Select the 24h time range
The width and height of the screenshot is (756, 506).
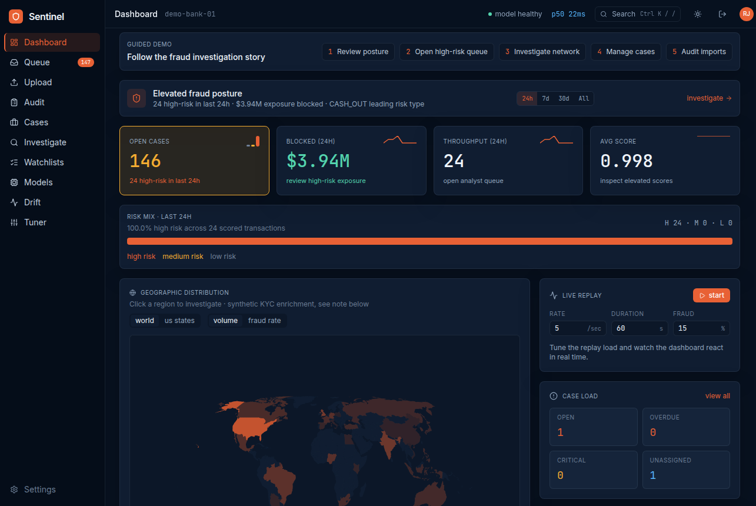pyautogui.click(x=527, y=98)
